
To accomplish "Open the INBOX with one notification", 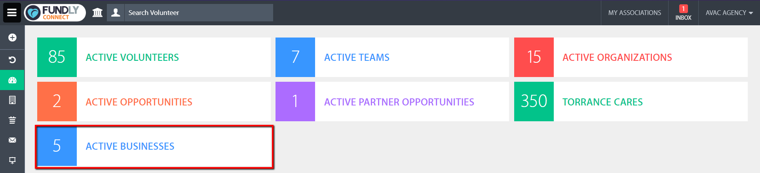I will (x=683, y=13).
